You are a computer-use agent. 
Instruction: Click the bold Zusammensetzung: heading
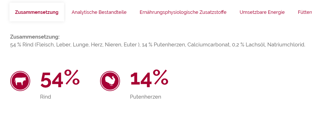[35, 37]
